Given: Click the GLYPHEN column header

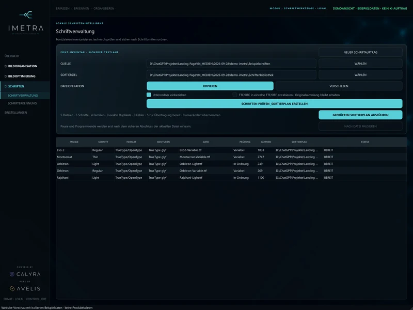Looking at the screenshot, I should tap(266, 142).
